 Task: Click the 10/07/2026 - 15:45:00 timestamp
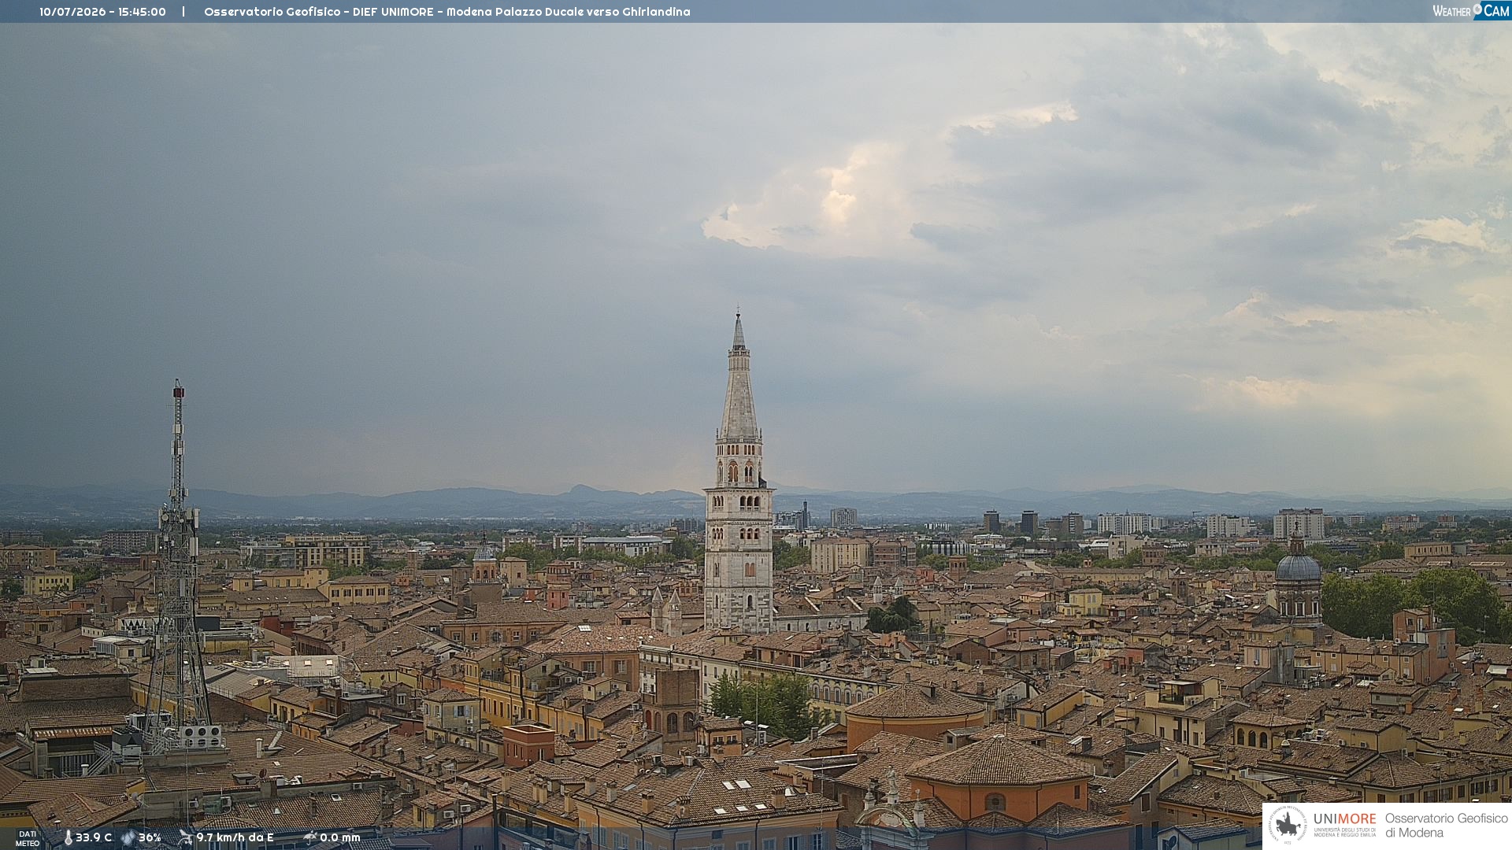coord(102,12)
